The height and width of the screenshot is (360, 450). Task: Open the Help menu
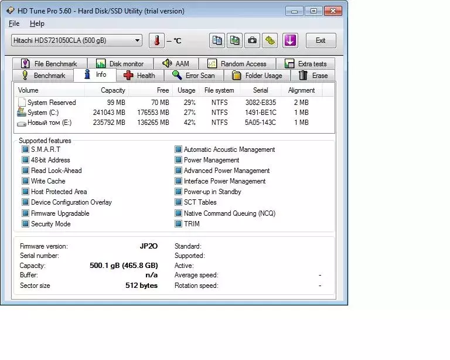coord(37,23)
